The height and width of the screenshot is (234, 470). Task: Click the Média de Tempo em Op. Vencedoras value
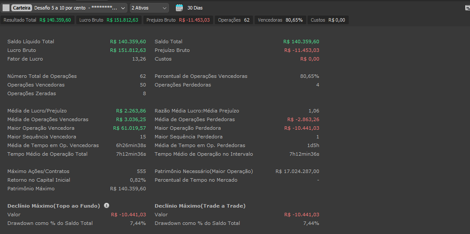coord(131,146)
